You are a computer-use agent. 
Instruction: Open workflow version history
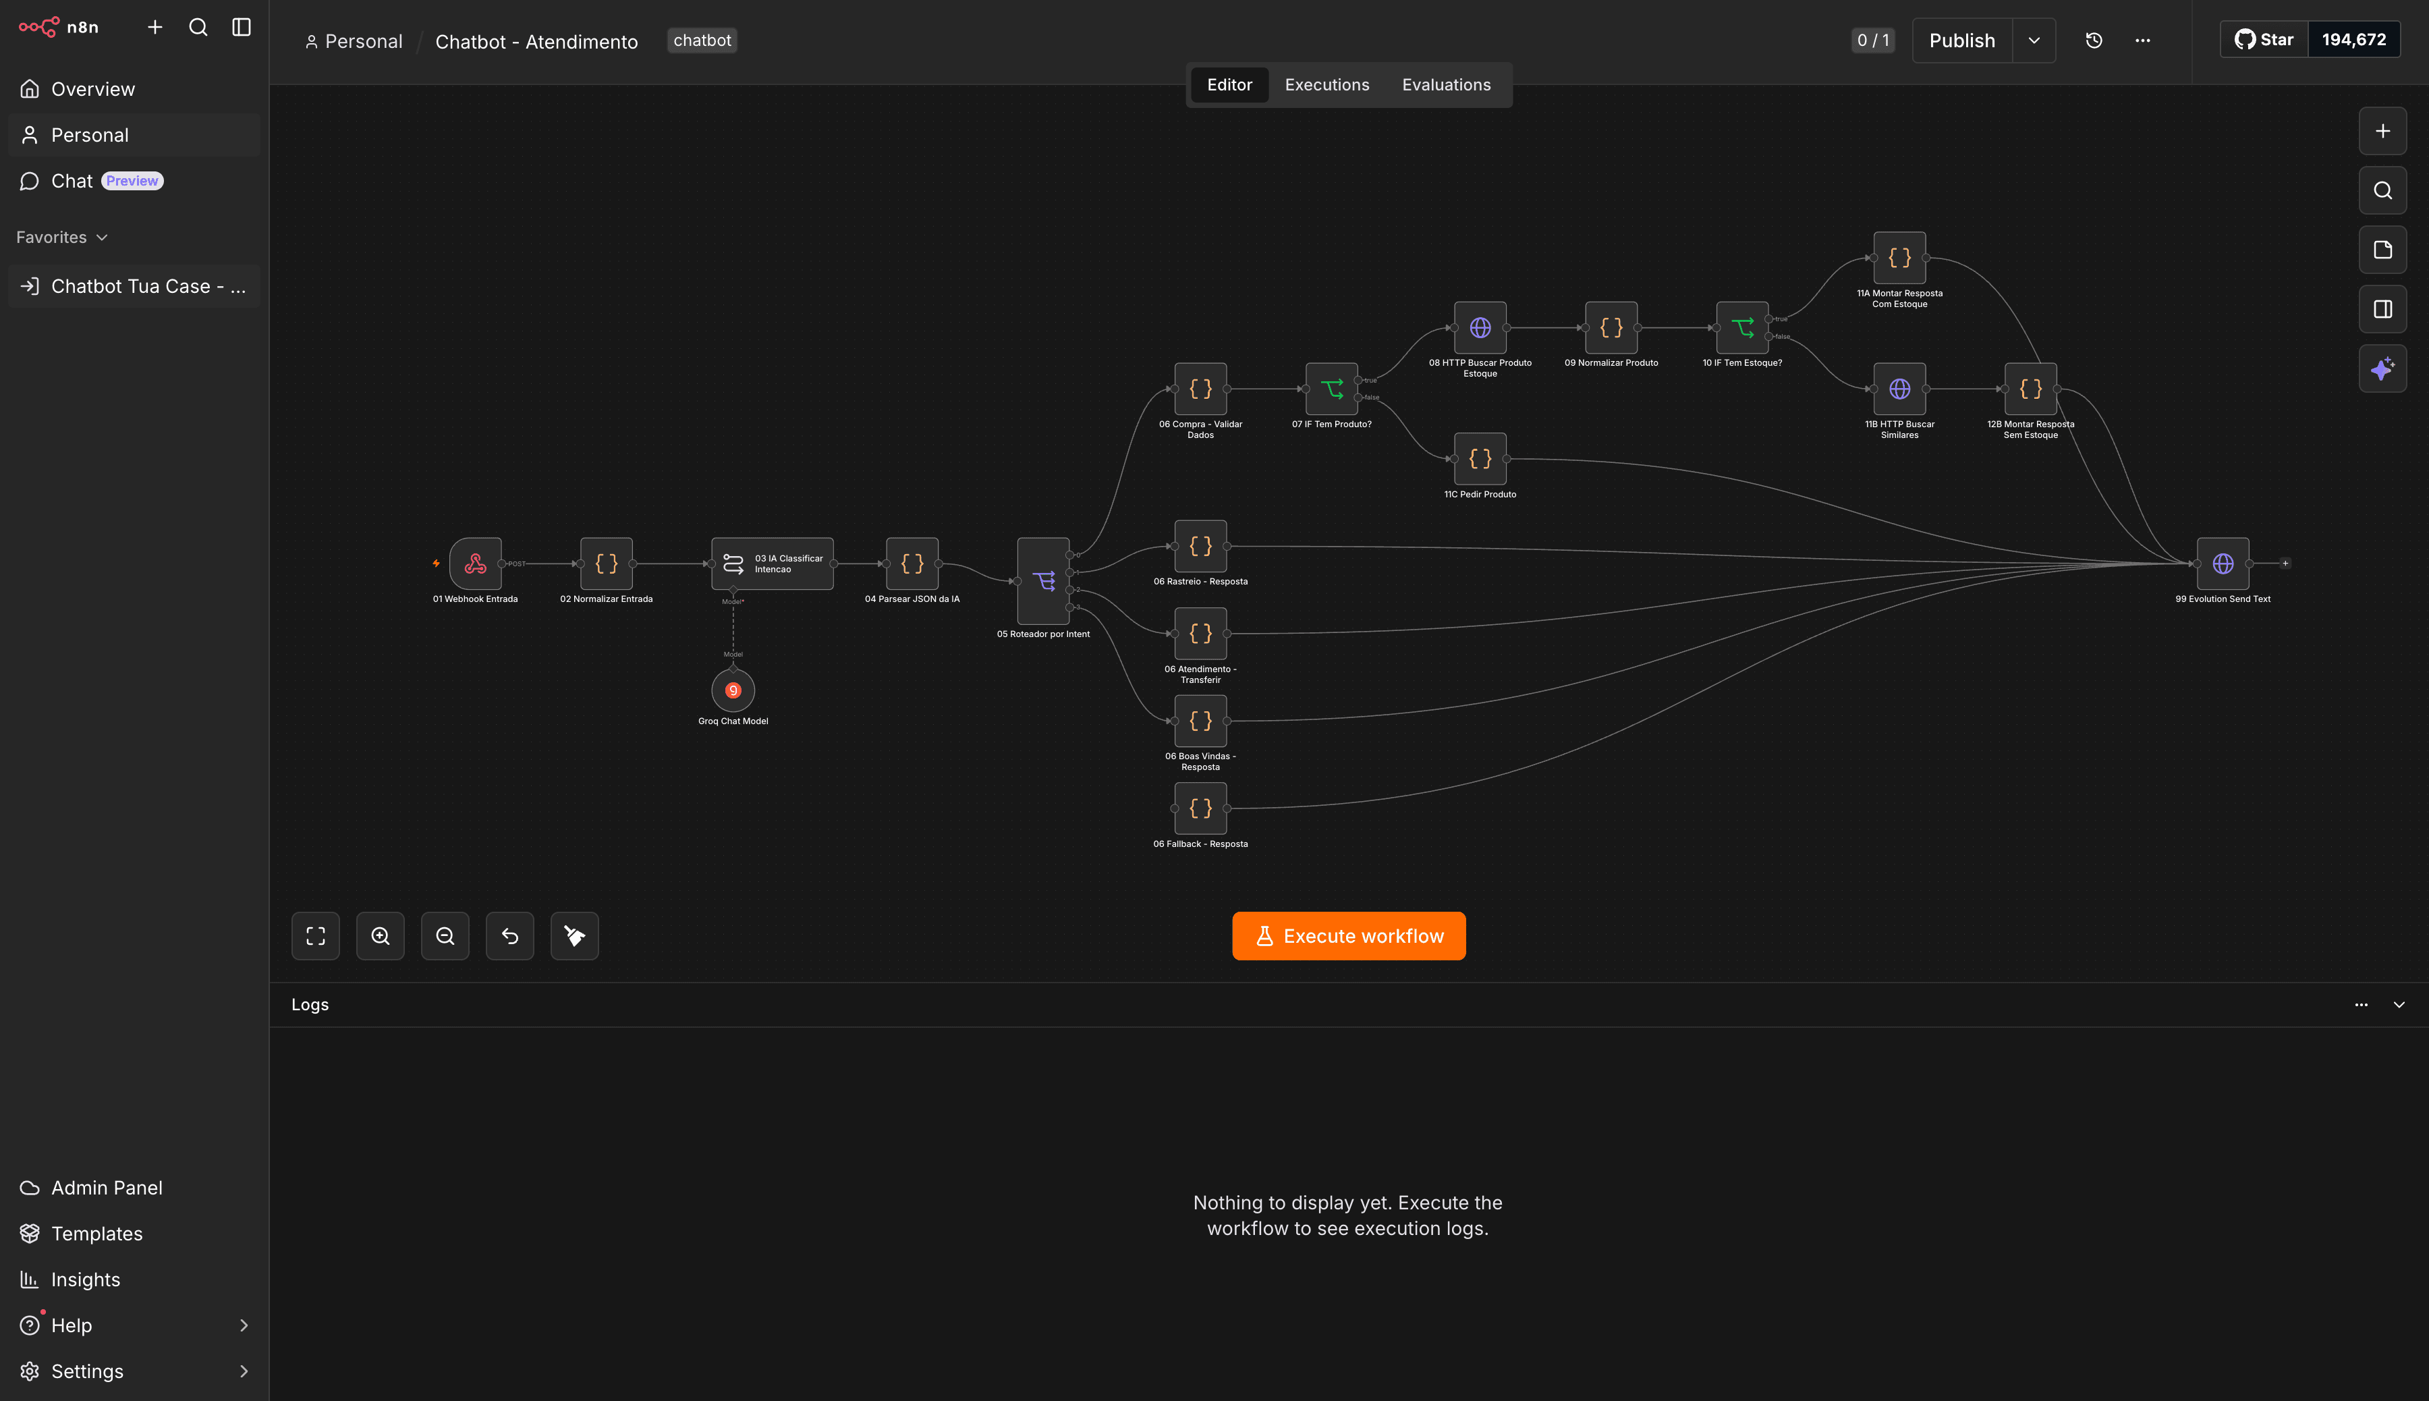coord(2093,40)
